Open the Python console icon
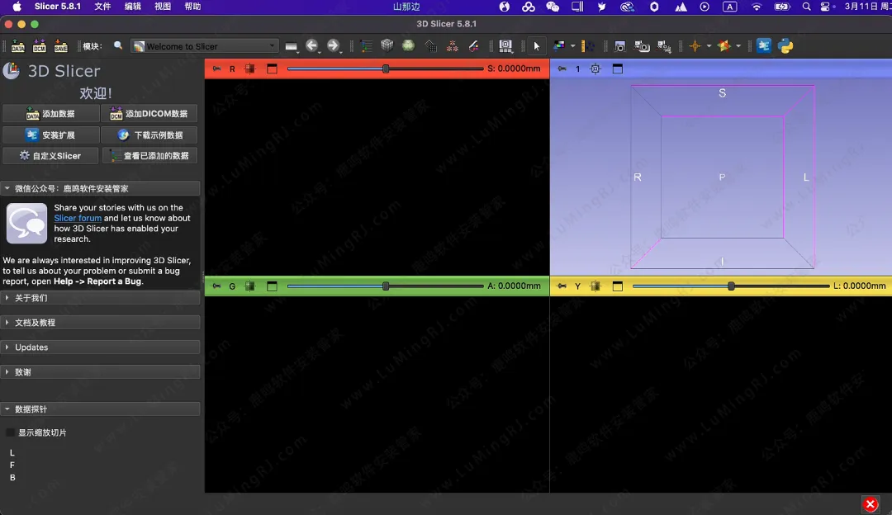 785,46
